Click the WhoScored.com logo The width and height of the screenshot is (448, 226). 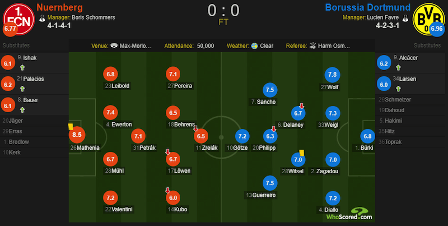349,214
